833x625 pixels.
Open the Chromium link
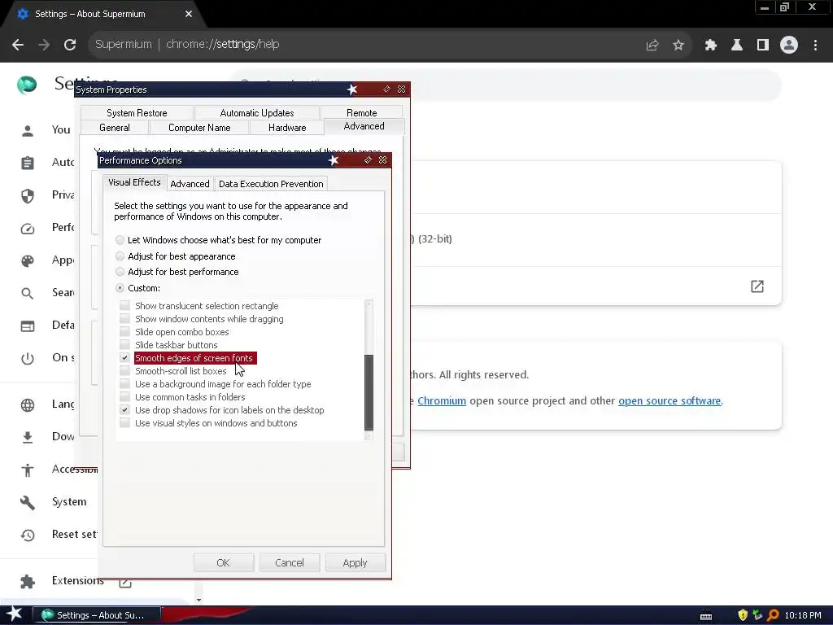(x=442, y=400)
